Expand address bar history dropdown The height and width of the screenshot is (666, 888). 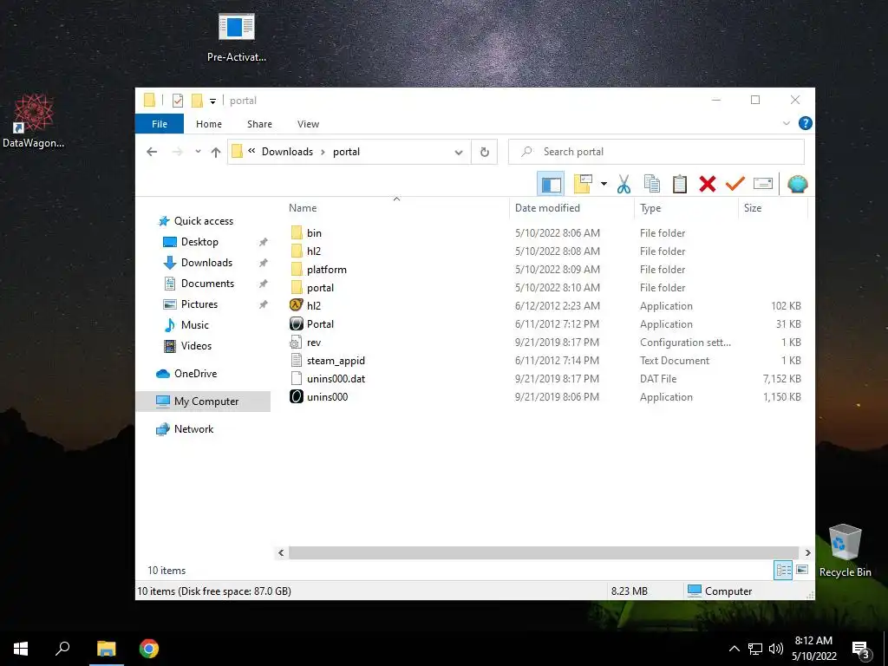pos(459,152)
